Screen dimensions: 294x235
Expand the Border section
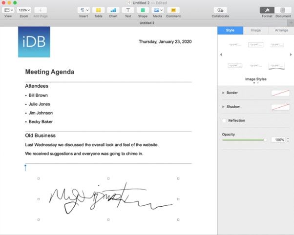pyautogui.click(x=224, y=93)
